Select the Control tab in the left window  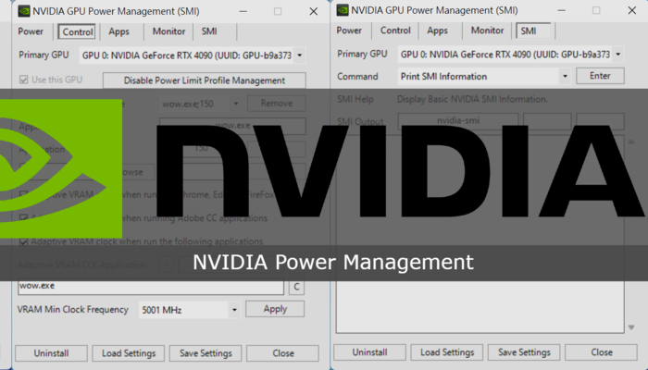tap(77, 31)
